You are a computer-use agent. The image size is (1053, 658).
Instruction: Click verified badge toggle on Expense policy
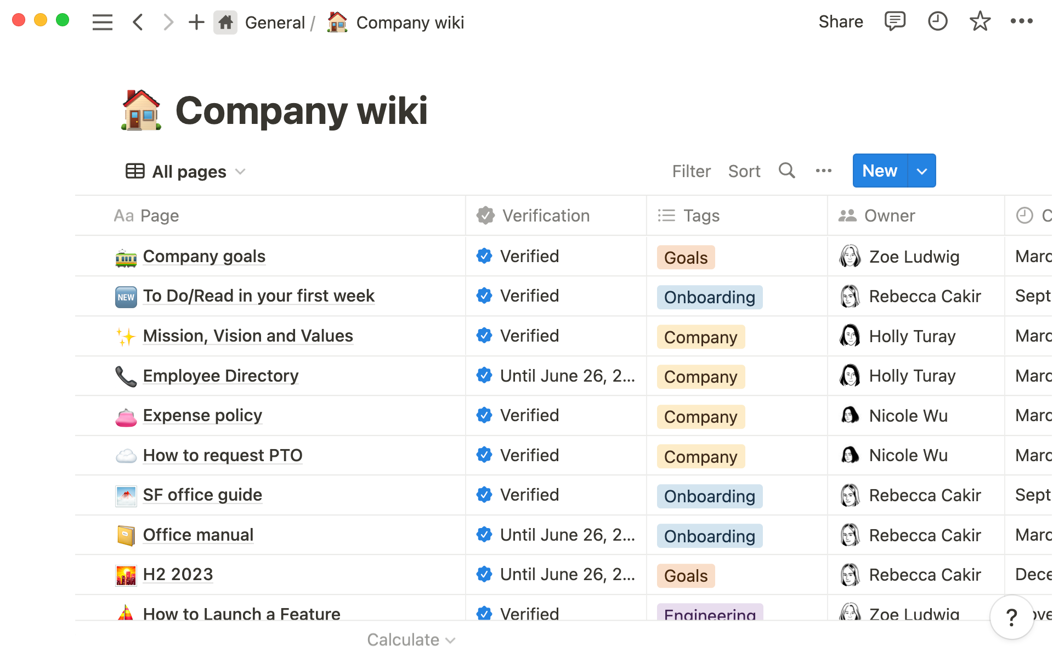click(x=484, y=415)
